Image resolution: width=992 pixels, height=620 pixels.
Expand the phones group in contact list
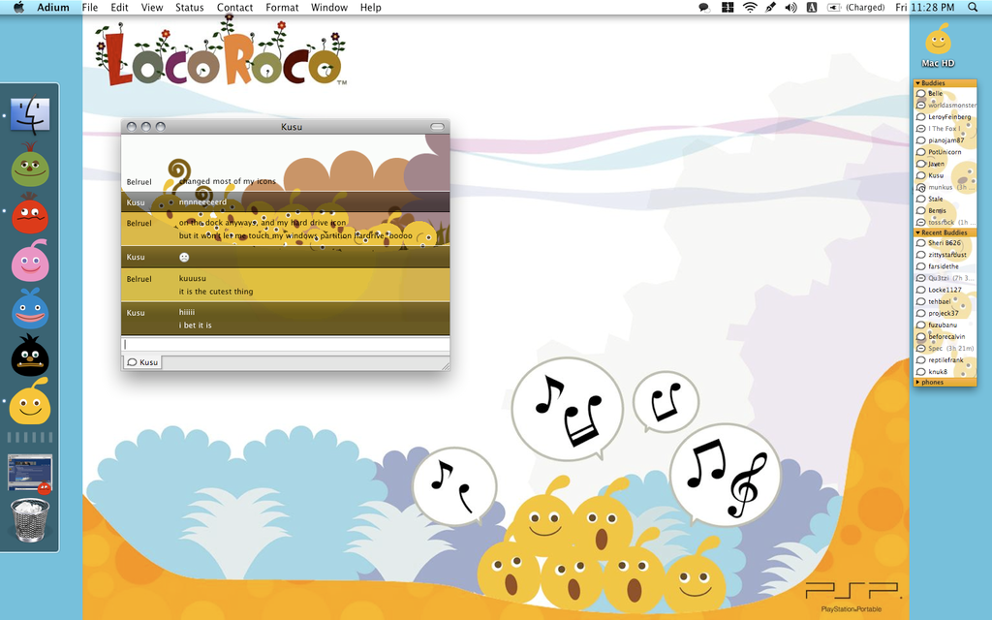point(918,382)
